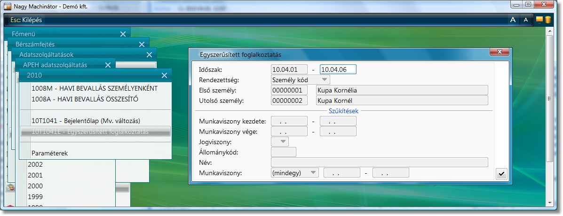Viewport: 563px width, 216px height.
Task: Click the Utolsó személy code field
Action: tap(289, 100)
